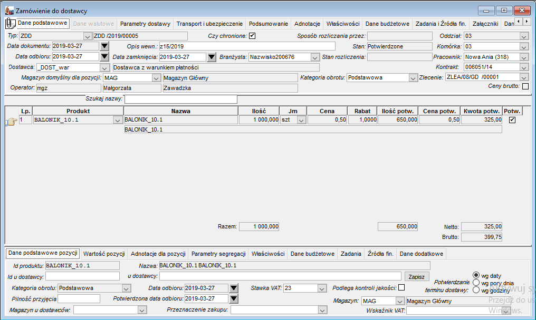
Task: Uncheck the Potw. checkbox in row one
Action: point(512,120)
